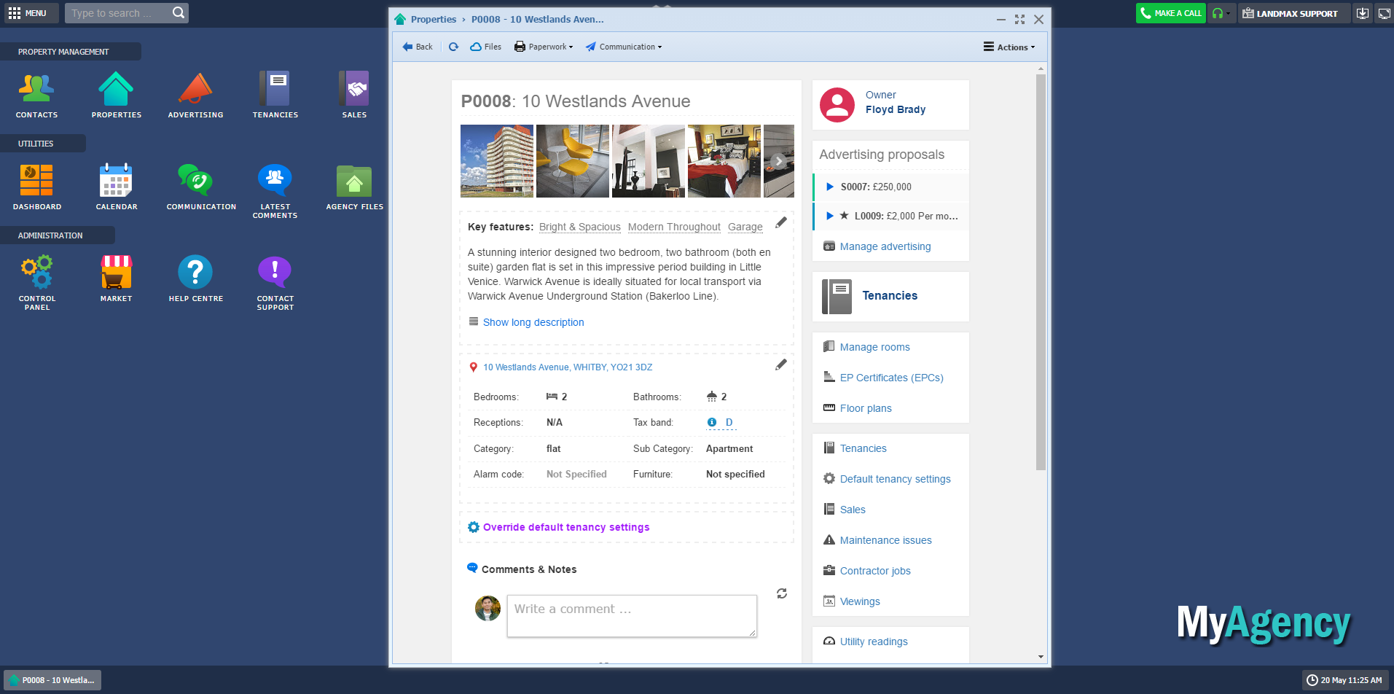Click Show long description link

pos(533,322)
